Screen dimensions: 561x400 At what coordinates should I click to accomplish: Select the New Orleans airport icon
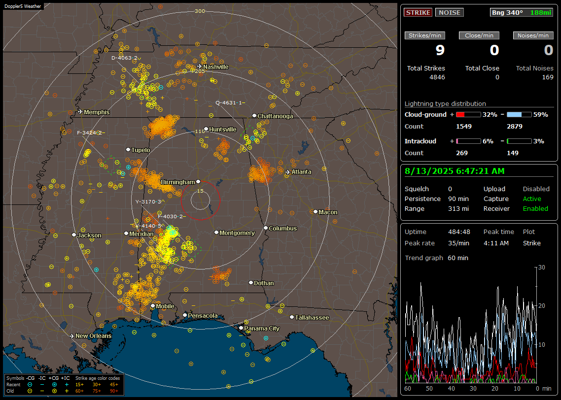tap(71, 336)
